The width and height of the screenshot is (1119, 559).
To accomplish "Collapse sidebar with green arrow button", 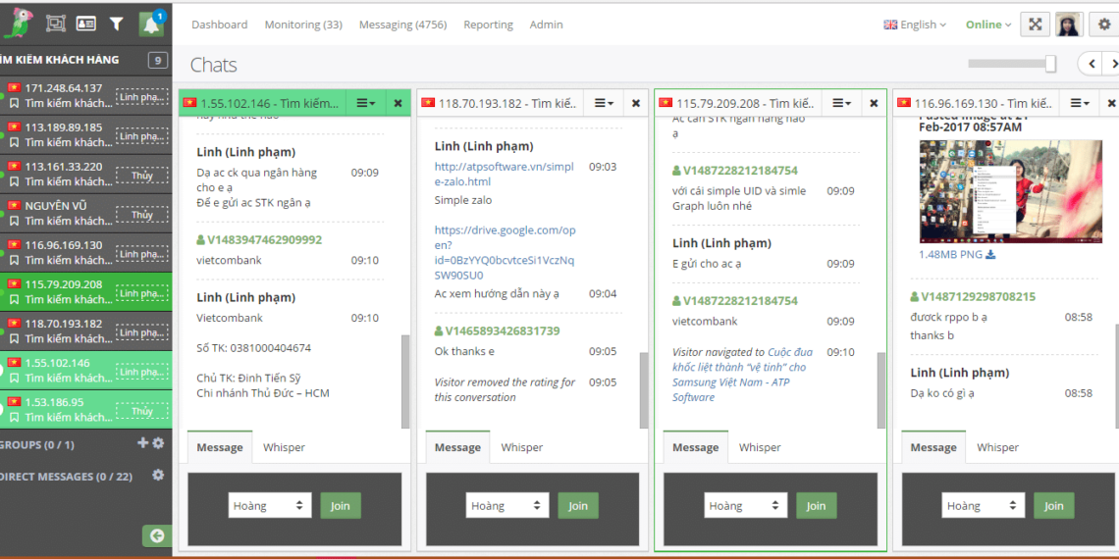I will click(156, 535).
